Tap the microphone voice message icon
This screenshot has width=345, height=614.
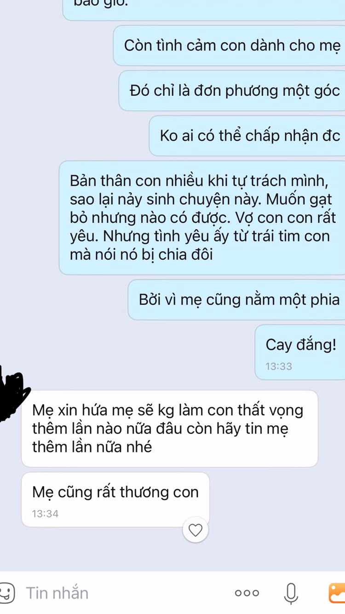click(291, 593)
